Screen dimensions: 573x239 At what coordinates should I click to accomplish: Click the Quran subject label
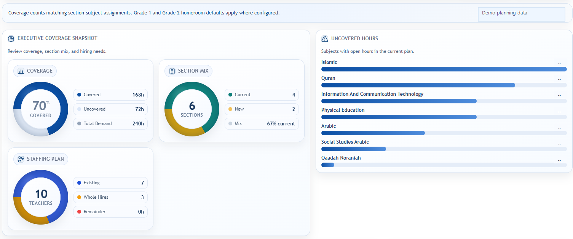(328, 78)
